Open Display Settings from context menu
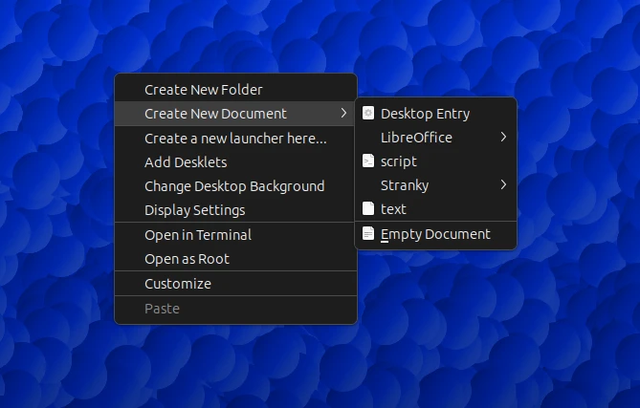The width and height of the screenshot is (640, 408). click(x=194, y=210)
